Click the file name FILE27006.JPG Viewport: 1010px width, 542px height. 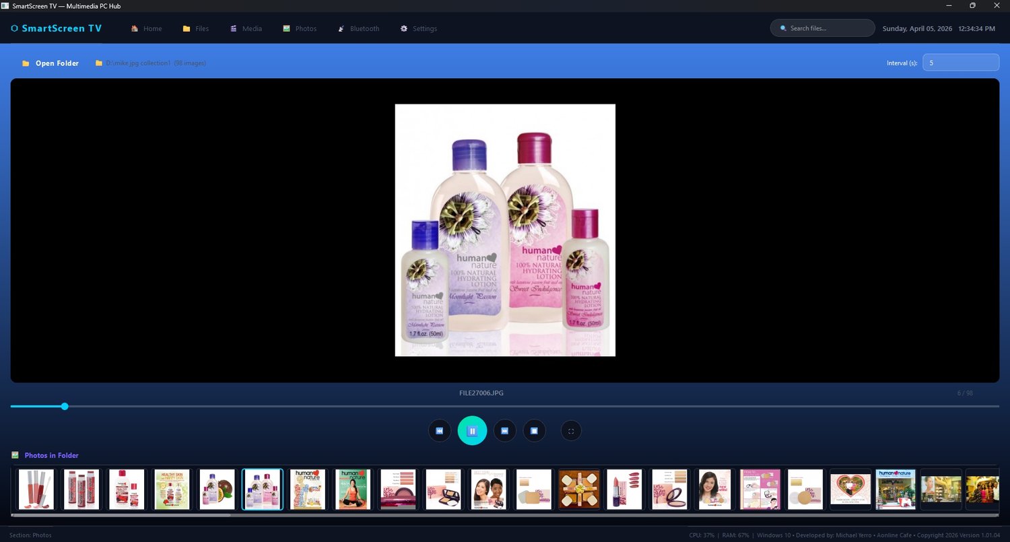[481, 393]
